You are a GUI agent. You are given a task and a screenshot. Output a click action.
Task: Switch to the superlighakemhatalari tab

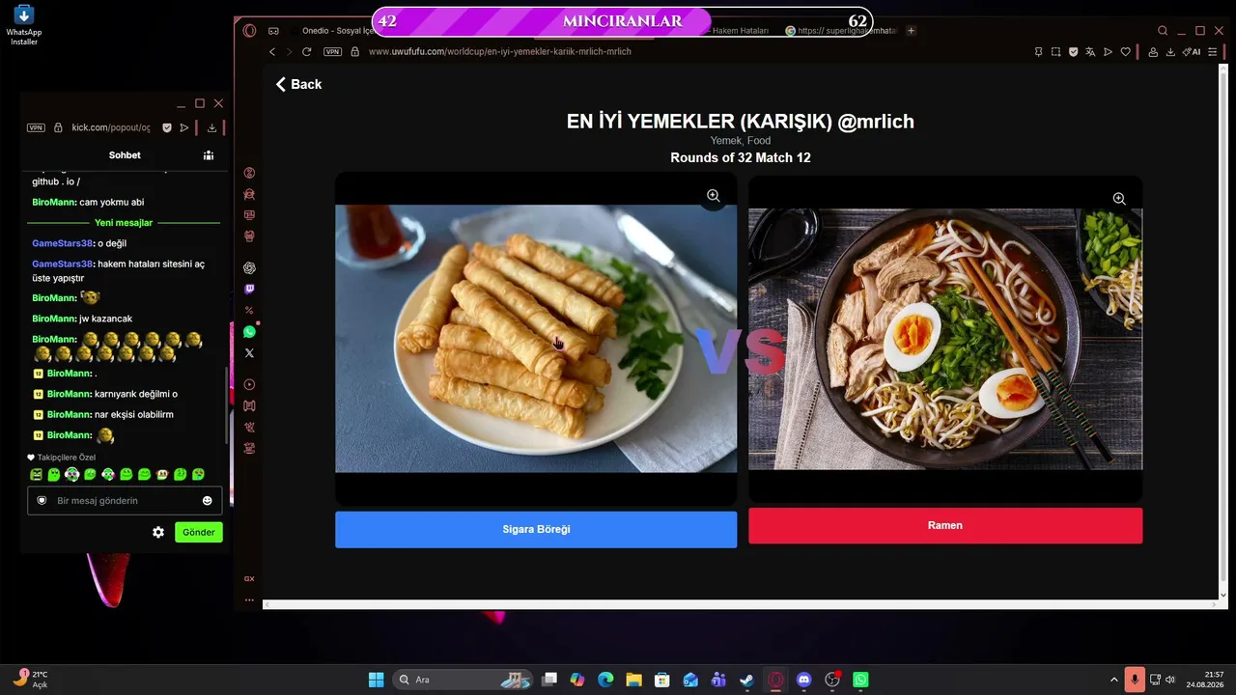[840, 31]
